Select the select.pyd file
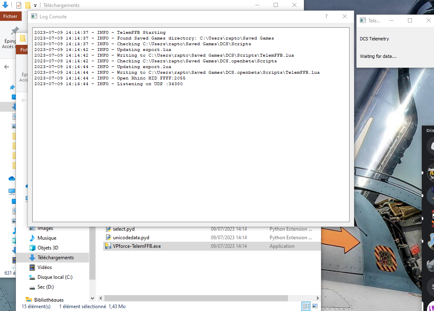Screen dimensions: 434x311 (124, 229)
